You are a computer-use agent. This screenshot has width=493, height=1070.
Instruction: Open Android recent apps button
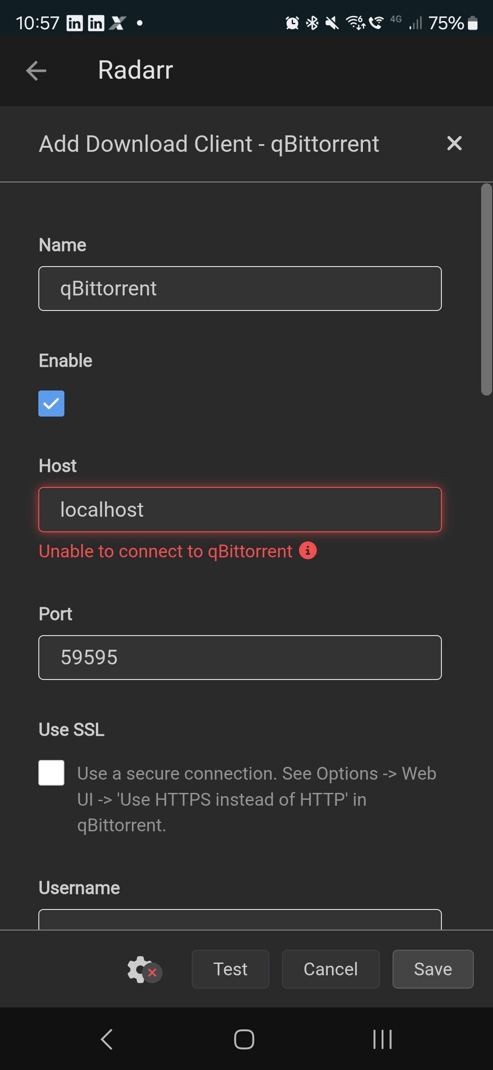pyautogui.click(x=382, y=1039)
